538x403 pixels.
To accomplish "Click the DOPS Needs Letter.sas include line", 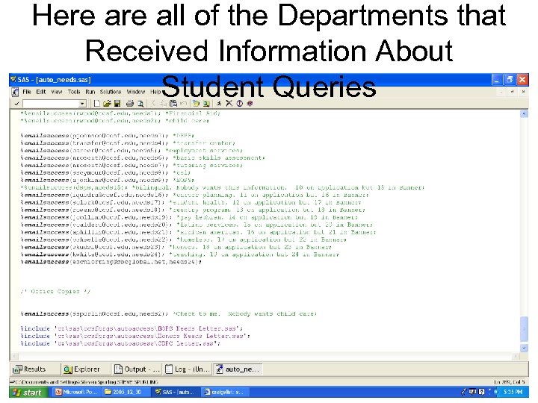I will point(132,328).
